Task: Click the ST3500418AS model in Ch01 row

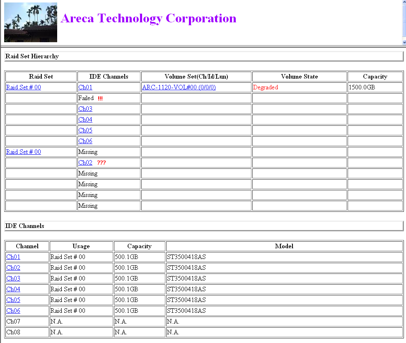Action: coord(186,257)
